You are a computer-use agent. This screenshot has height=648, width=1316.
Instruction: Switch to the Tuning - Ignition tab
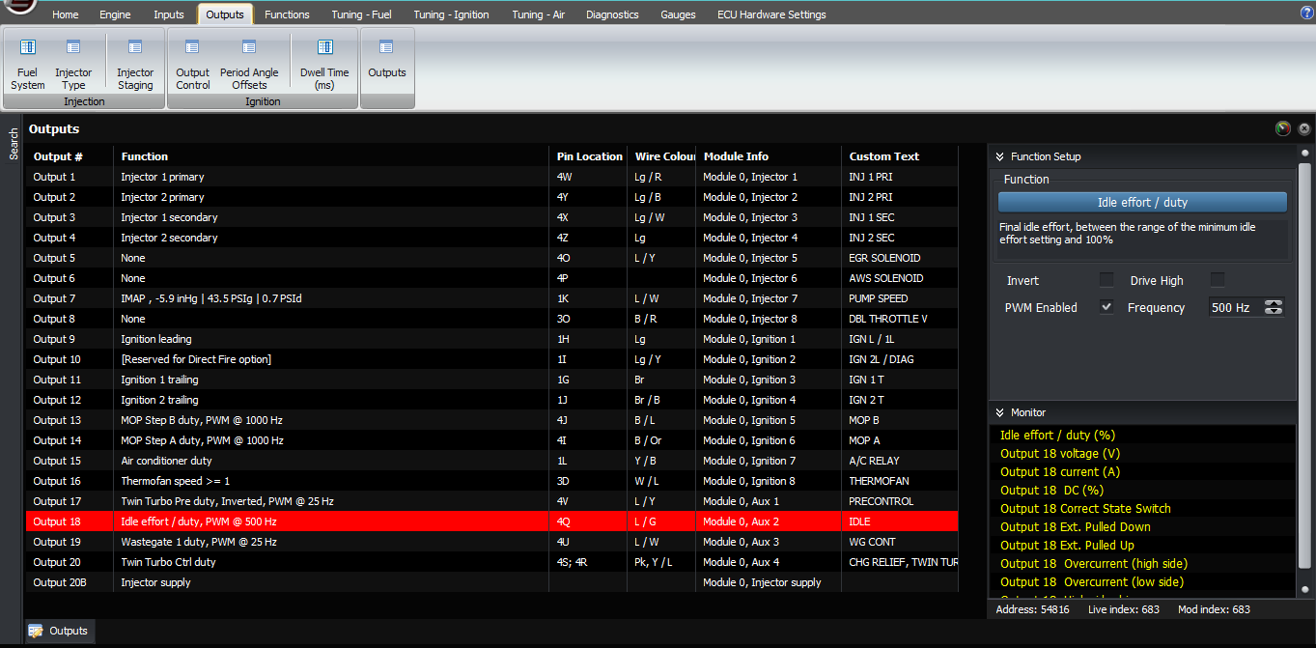coord(451,14)
